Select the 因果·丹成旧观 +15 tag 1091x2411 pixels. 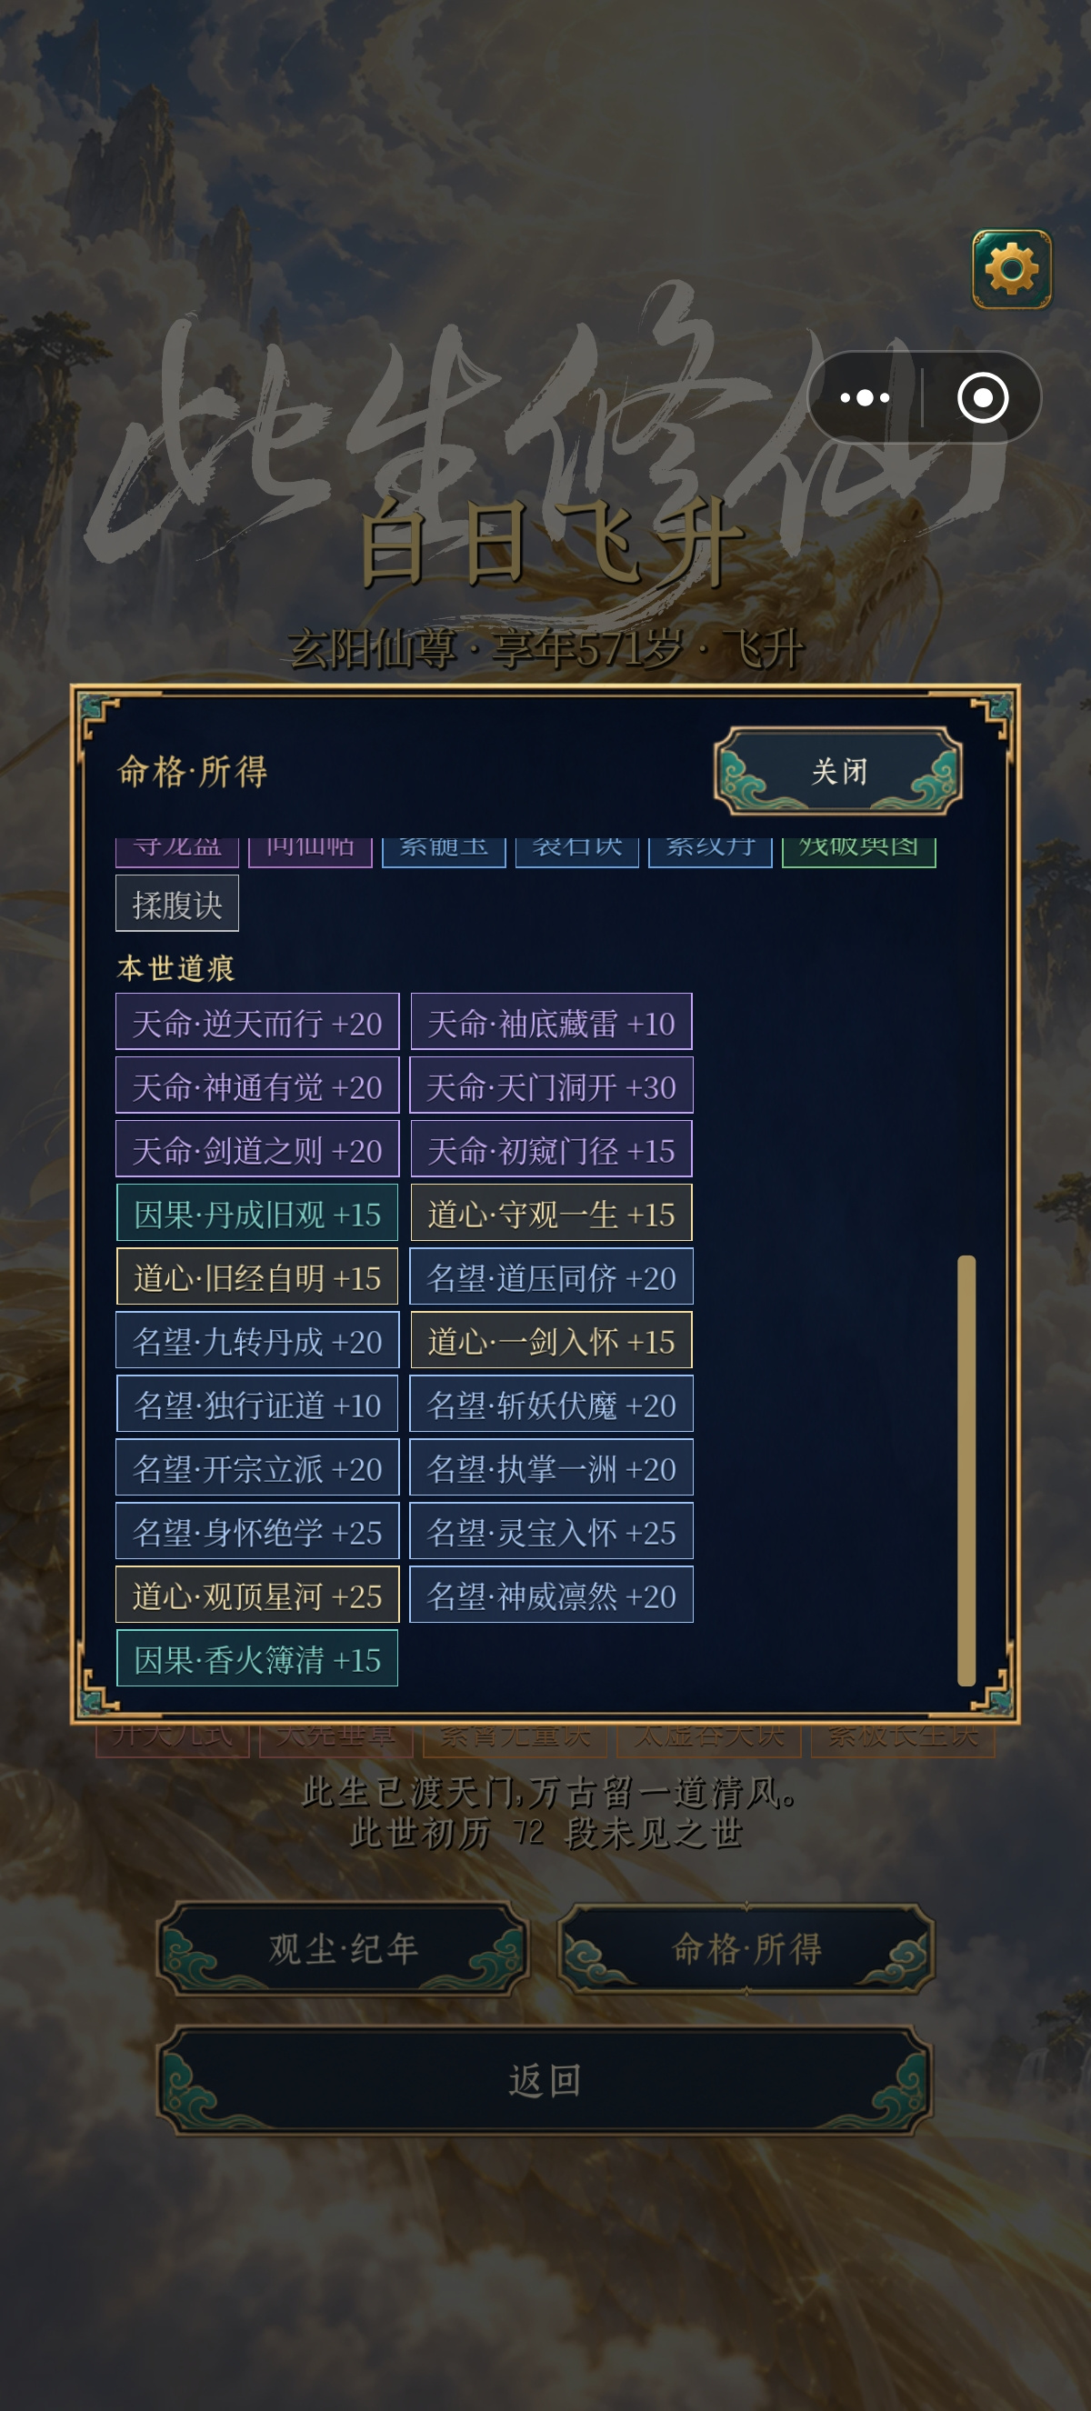pyautogui.click(x=257, y=1213)
